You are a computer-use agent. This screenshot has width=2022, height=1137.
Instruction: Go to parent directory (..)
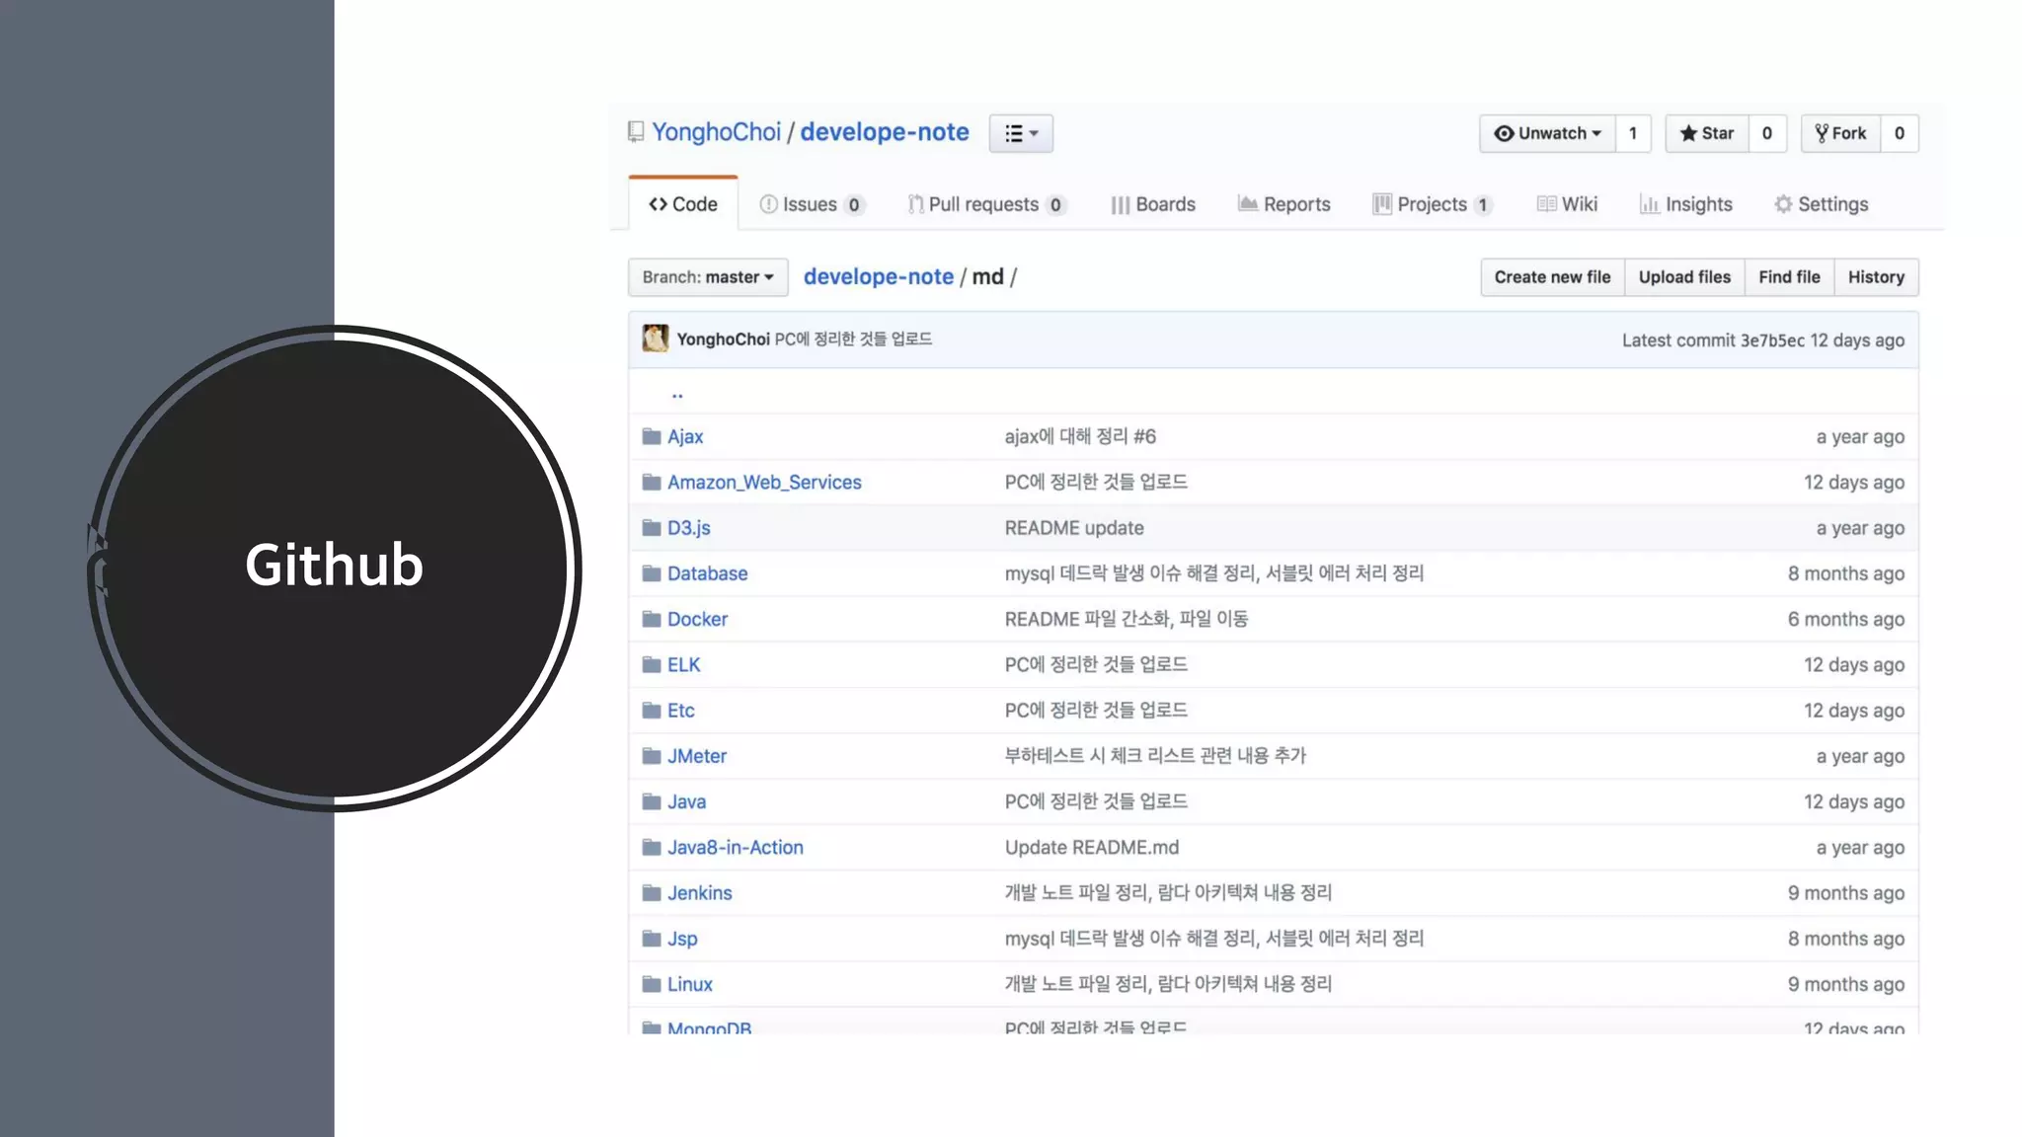[x=677, y=395]
